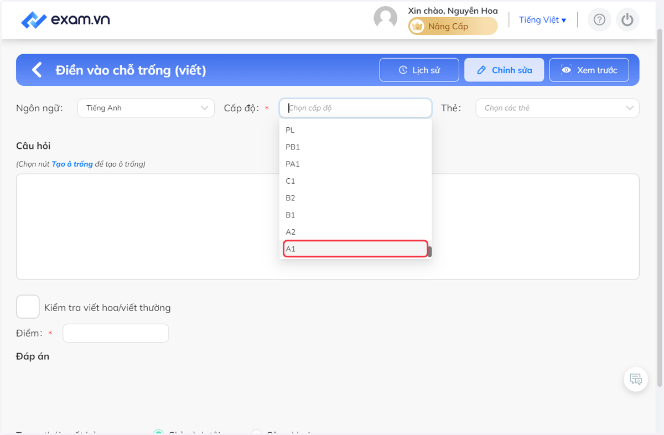Select B1 level option
This screenshot has height=435, width=664.
pos(355,215)
